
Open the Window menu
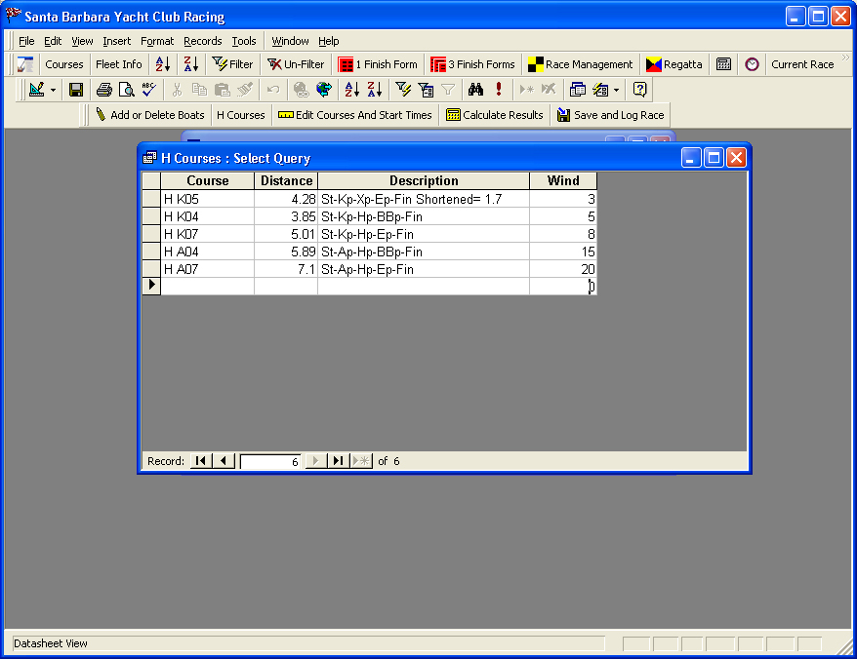click(x=290, y=41)
